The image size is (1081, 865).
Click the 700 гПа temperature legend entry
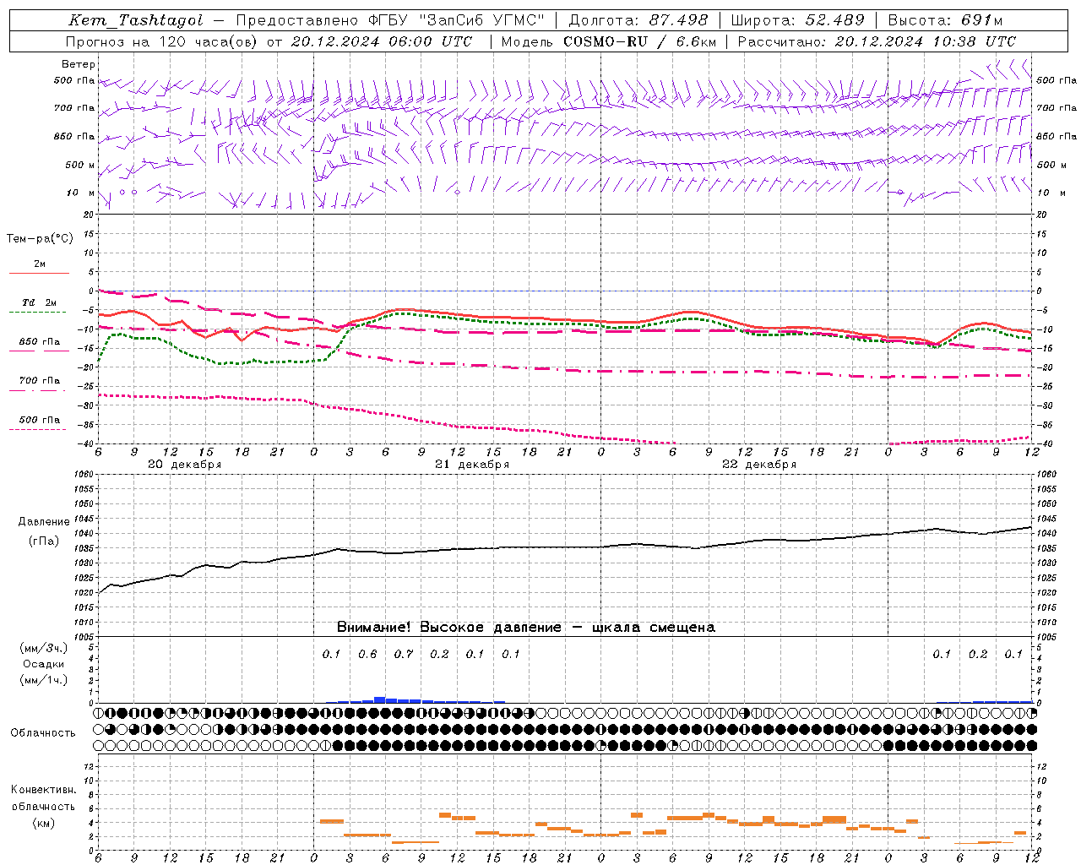[x=40, y=381]
